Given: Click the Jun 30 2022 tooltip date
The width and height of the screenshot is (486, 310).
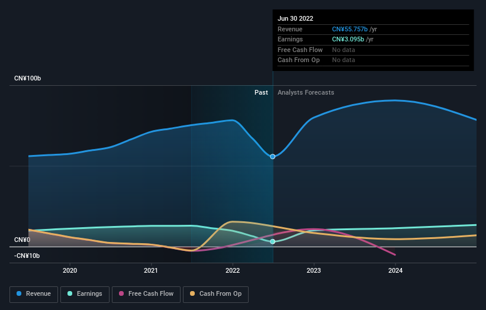Looking at the screenshot, I should pos(295,18).
